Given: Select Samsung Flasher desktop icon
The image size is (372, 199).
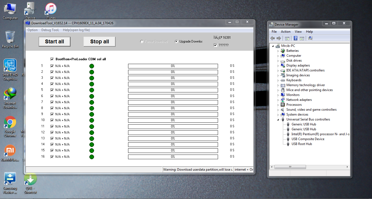Looking at the screenshot, I should tap(10, 183).
